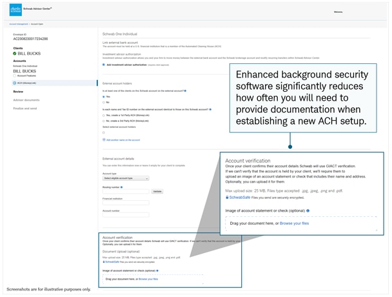Image resolution: width=392 pixels, height=297 pixels.
Task: Go to Account Management breadcrumb
Action: (x=19, y=24)
